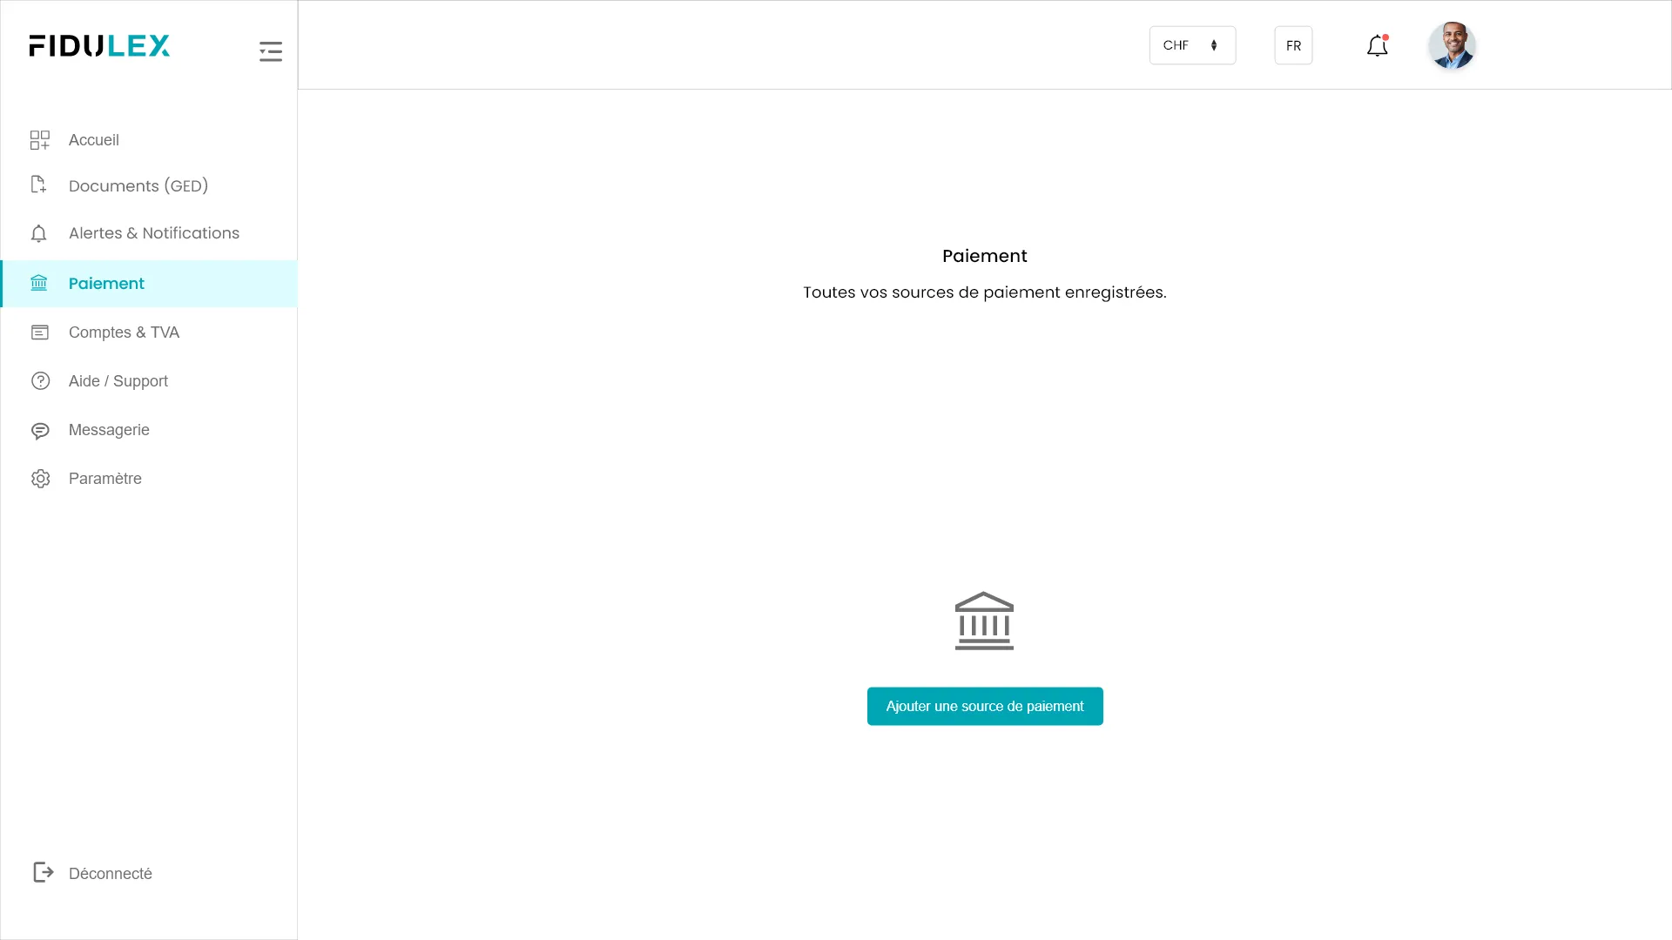Open Alertes & Notifications menu item
The height and width of the screenshot is (940, 1672).
(x=153, y=233)
